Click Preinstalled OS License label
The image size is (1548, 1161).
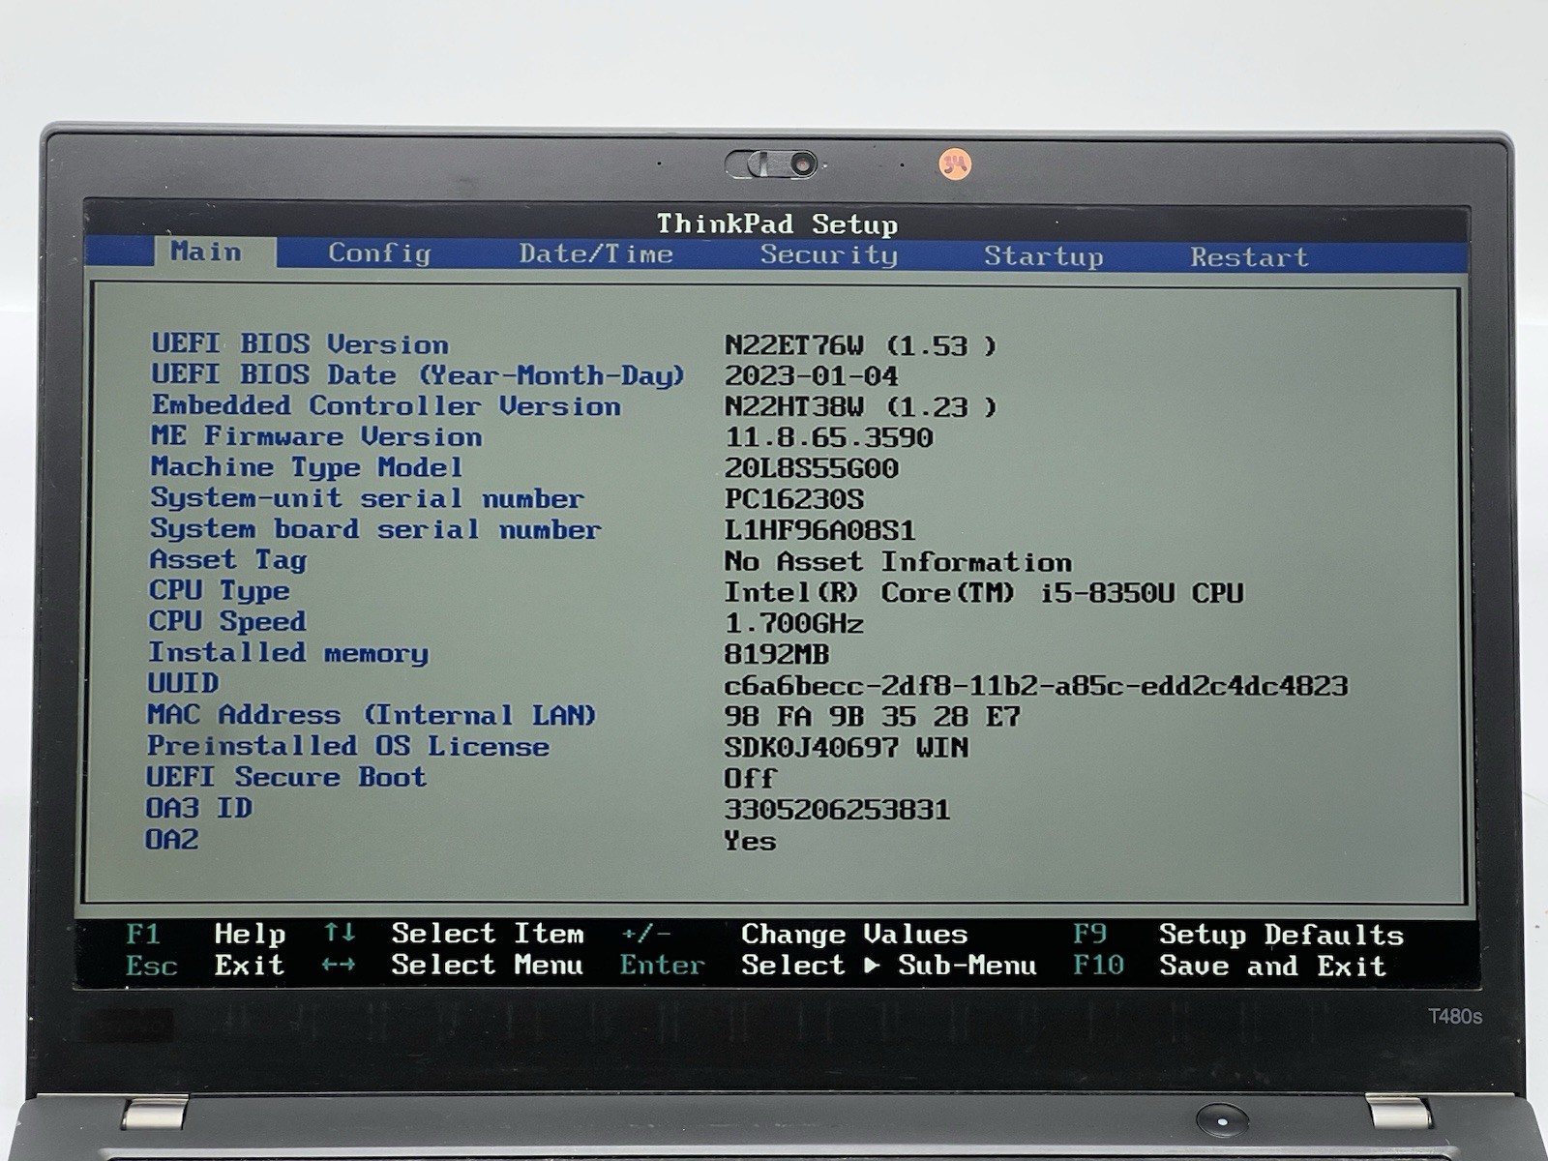(348, 746)
